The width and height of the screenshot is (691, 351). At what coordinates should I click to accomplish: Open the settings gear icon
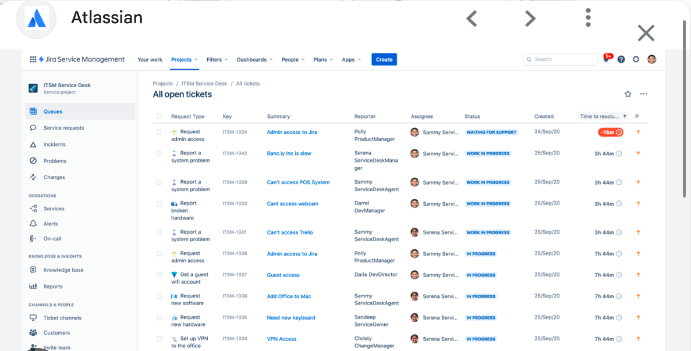[x=636, y=59]
